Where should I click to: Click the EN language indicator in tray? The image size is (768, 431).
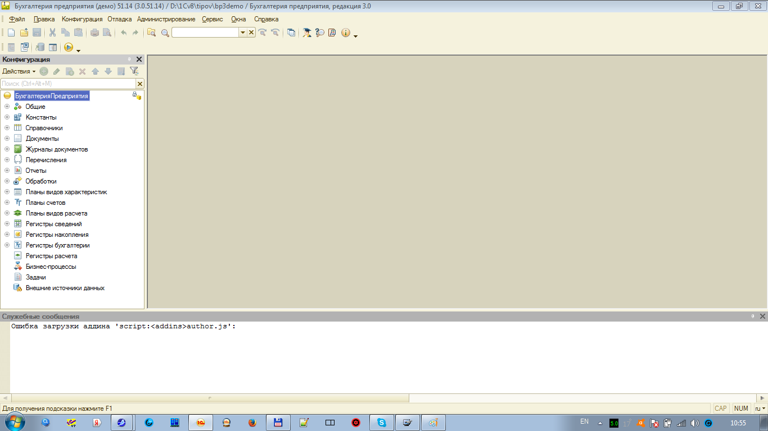[x=584, y=421]
